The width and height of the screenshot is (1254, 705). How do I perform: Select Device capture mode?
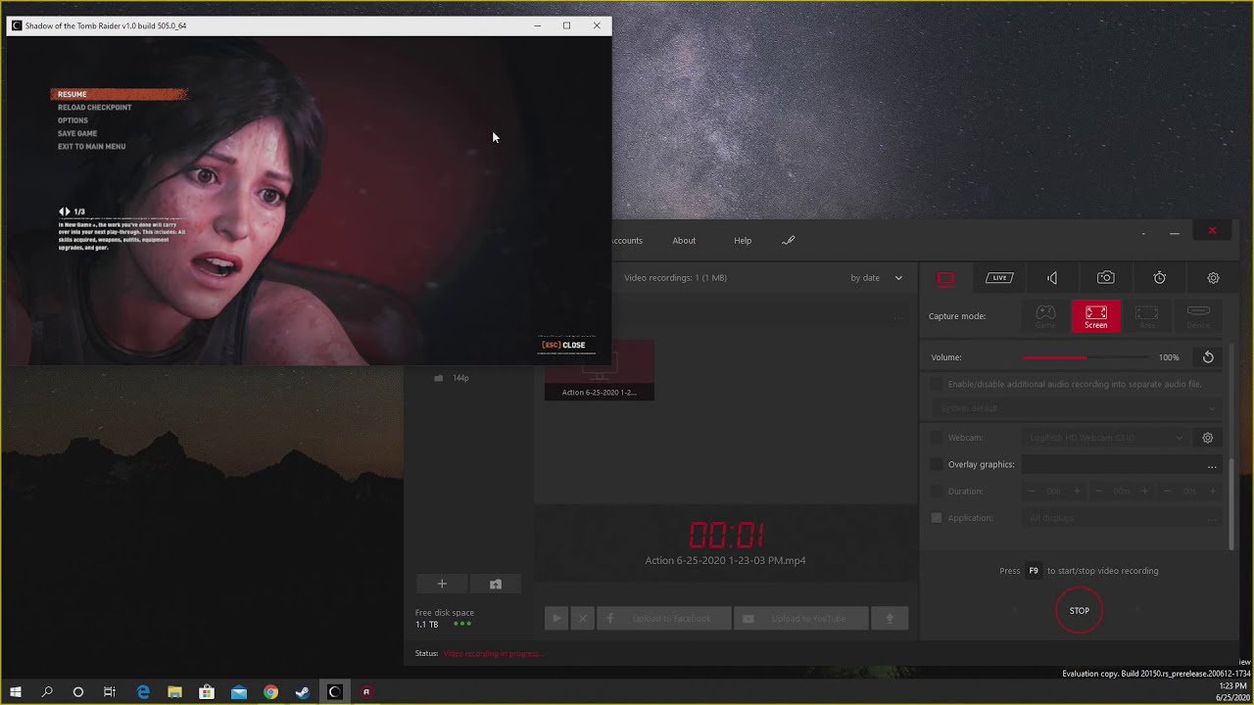1197,316
